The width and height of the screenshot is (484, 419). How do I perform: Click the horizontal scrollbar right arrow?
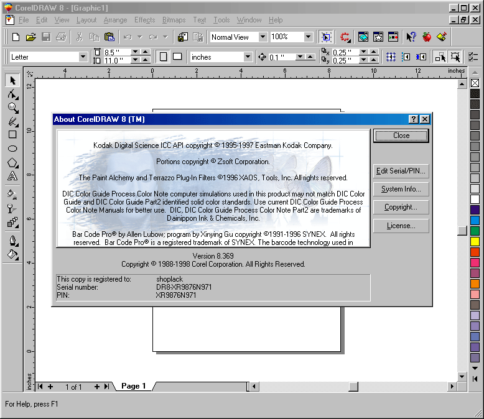click(x=452, y=386)
